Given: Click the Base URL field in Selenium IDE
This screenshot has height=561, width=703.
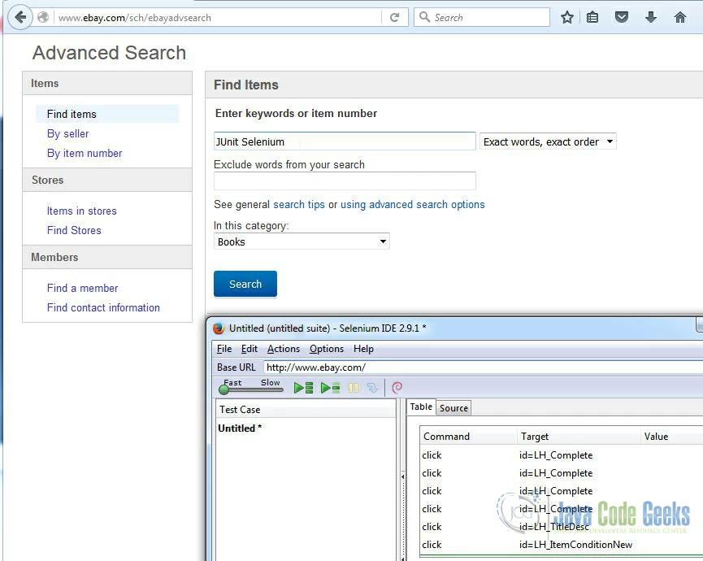Looking at the screenshot, I should [x=483, y=367].
